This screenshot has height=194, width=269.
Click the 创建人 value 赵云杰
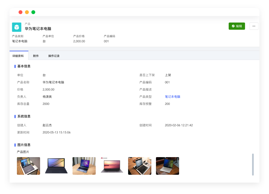pos(47,125)
